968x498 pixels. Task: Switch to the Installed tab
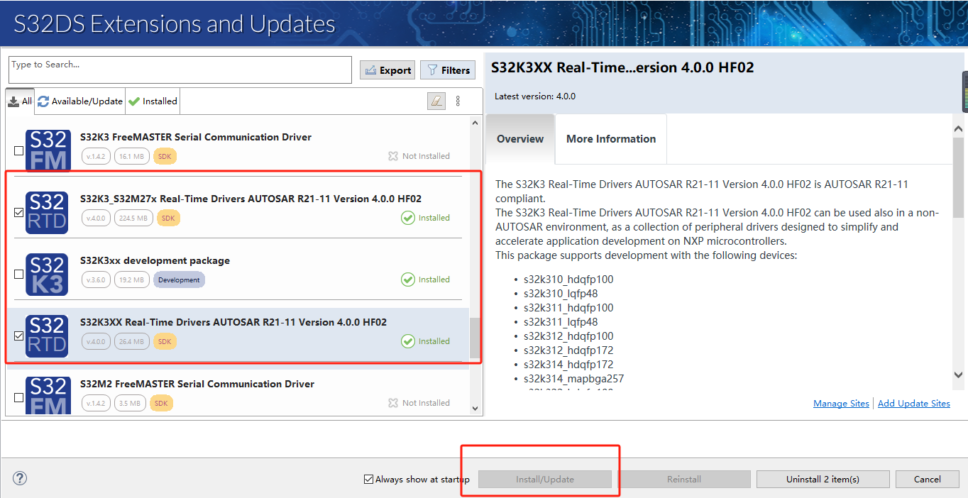(x=153, y=101)
